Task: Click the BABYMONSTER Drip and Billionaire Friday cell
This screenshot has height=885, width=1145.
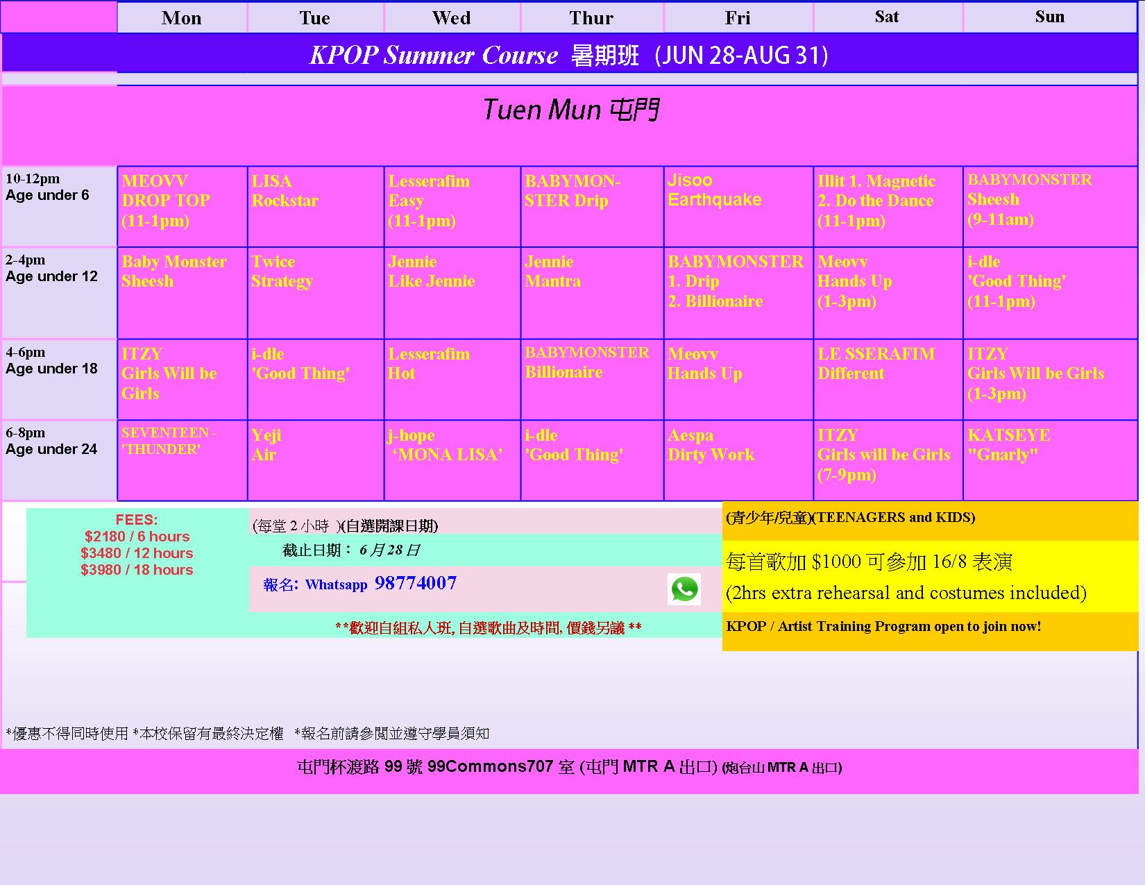Action: coord(738,293)
